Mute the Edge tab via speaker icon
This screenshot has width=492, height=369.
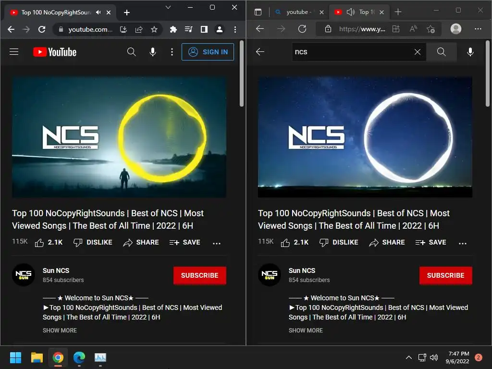(350, 12)
